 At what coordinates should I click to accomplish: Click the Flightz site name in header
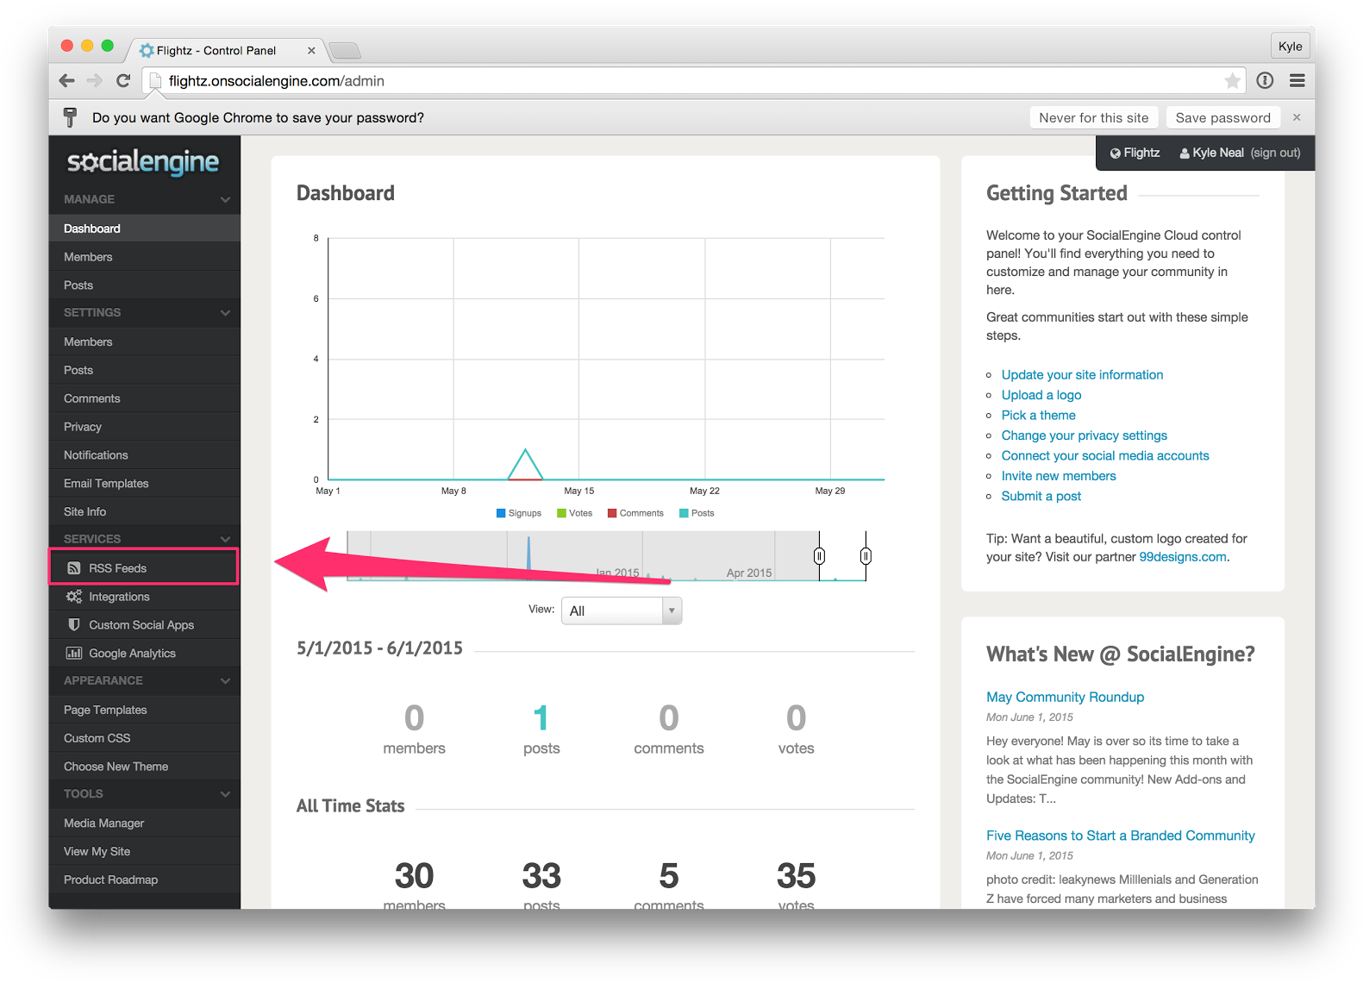pos(1141,153)
